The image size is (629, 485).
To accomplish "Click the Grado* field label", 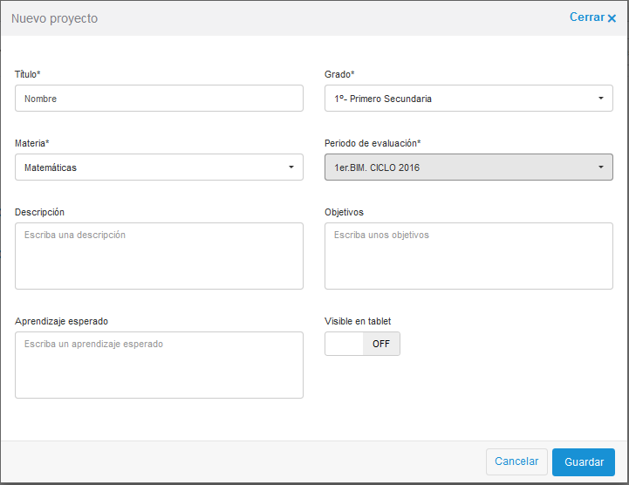I will pyautogui.click(x=339, y=74).
